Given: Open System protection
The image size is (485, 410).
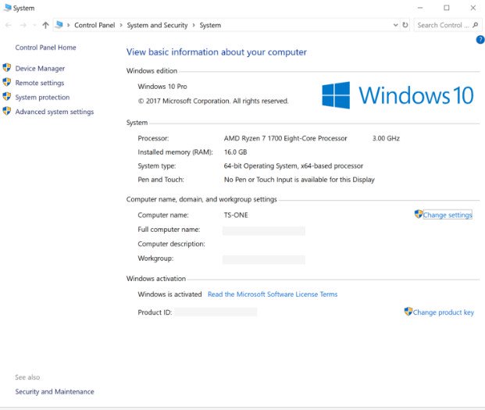Looking at the screenshot, I should tap(43, 98).
